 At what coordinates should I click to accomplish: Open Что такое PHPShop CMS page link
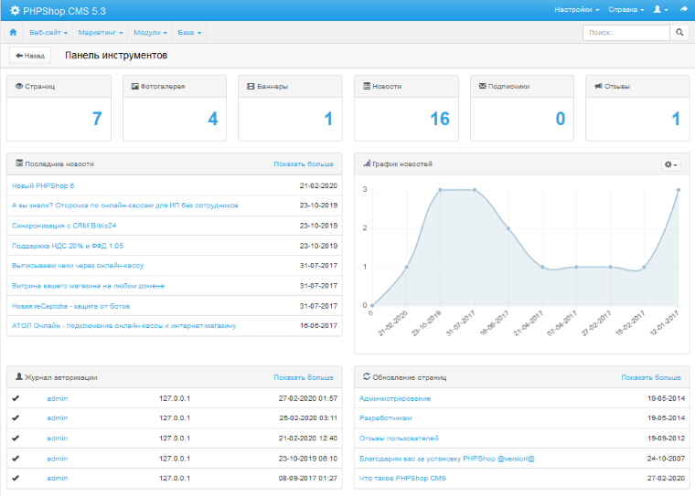(x=402, y=478)
